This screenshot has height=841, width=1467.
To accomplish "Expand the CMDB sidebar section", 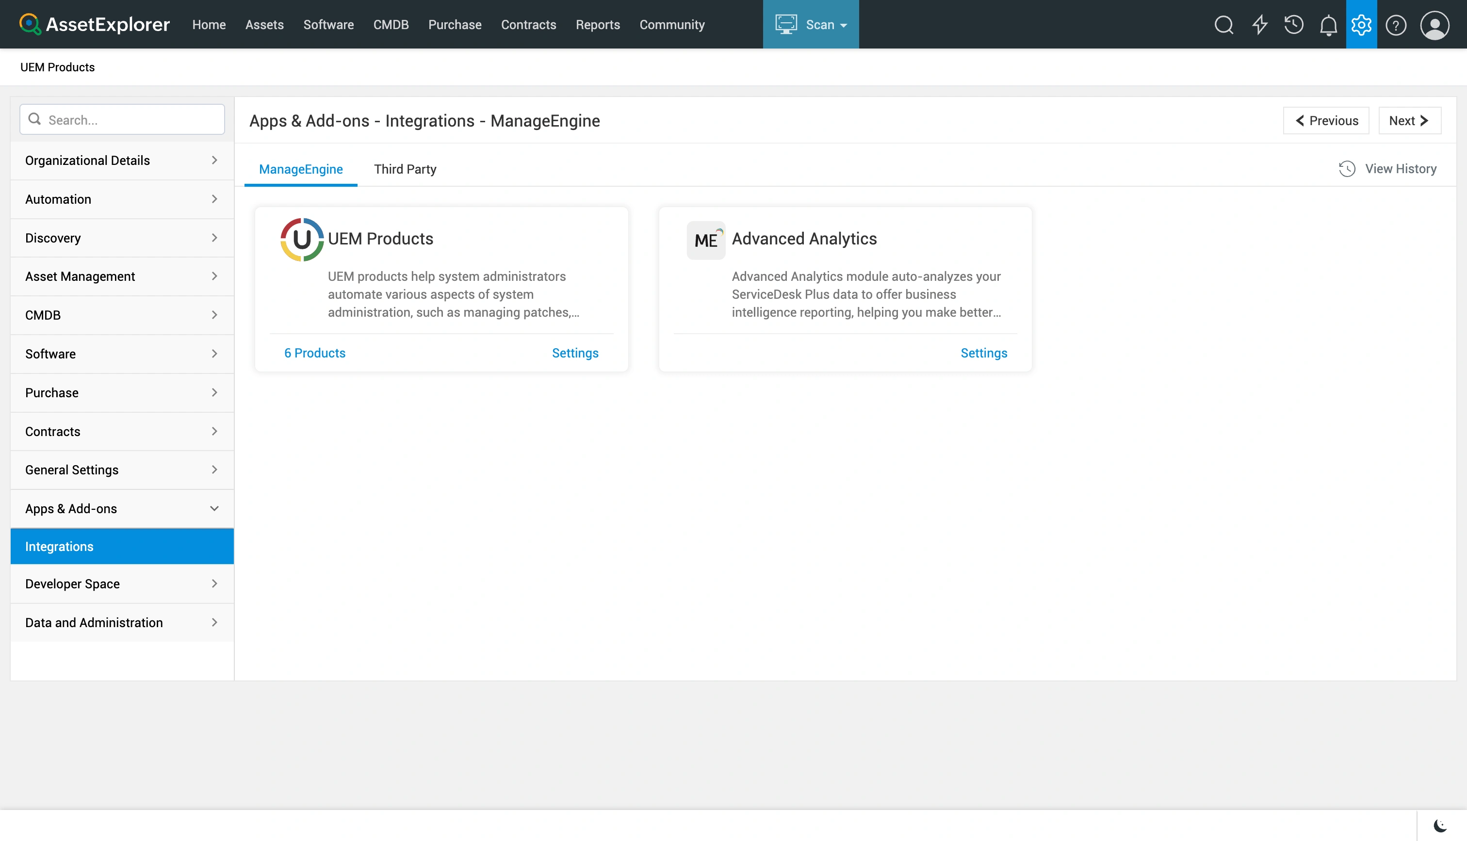I will [x=122, y=315].
